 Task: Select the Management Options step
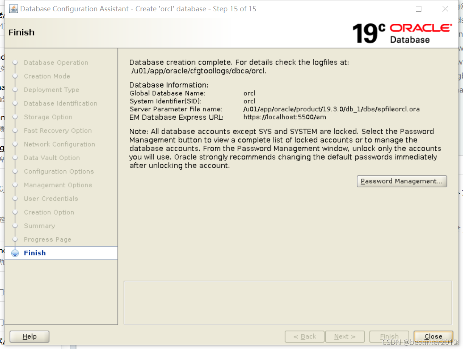[58, 185]
